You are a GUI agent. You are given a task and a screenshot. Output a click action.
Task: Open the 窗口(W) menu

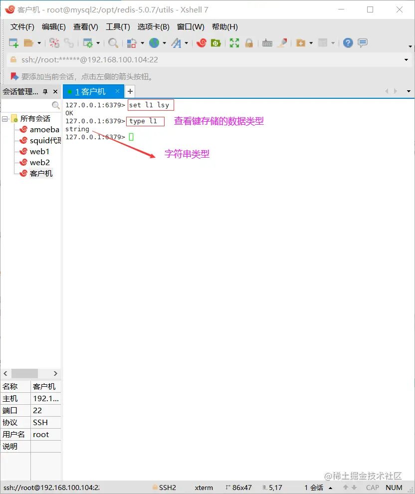(x=191, y=27)
